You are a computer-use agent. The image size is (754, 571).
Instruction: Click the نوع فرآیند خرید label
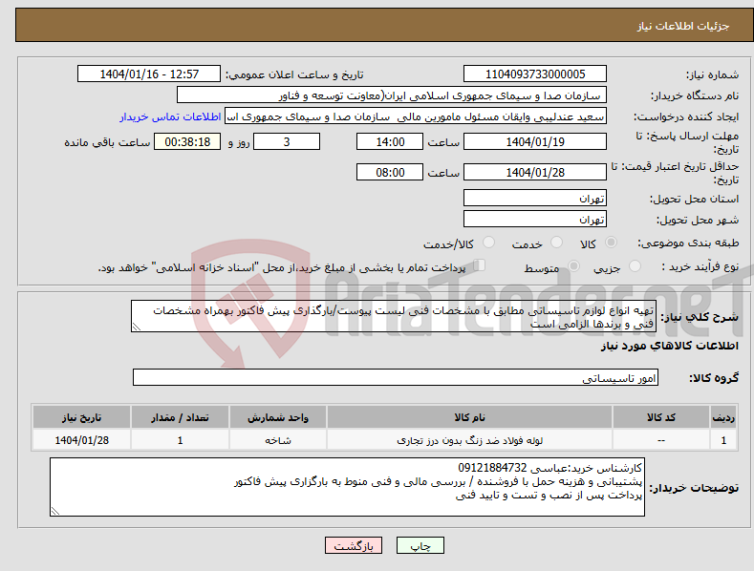(x=700, y=266)
